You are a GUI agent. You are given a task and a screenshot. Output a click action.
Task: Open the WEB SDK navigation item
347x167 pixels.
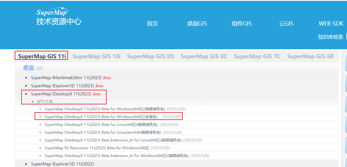pyautogui.click(x=331, y=24)
